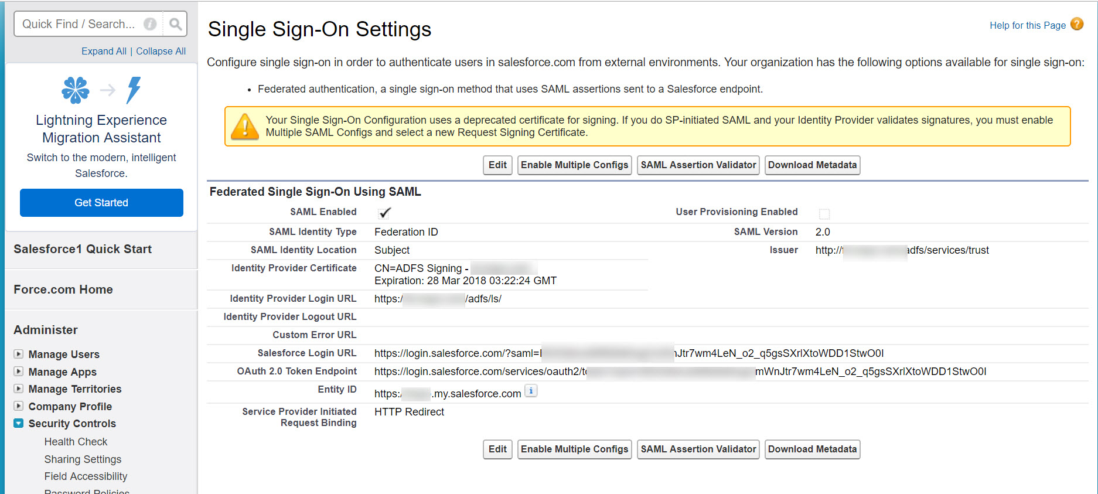Expand the Company Profile node
The width and height of the screenshot is (1098, 494).
[19, 406]
